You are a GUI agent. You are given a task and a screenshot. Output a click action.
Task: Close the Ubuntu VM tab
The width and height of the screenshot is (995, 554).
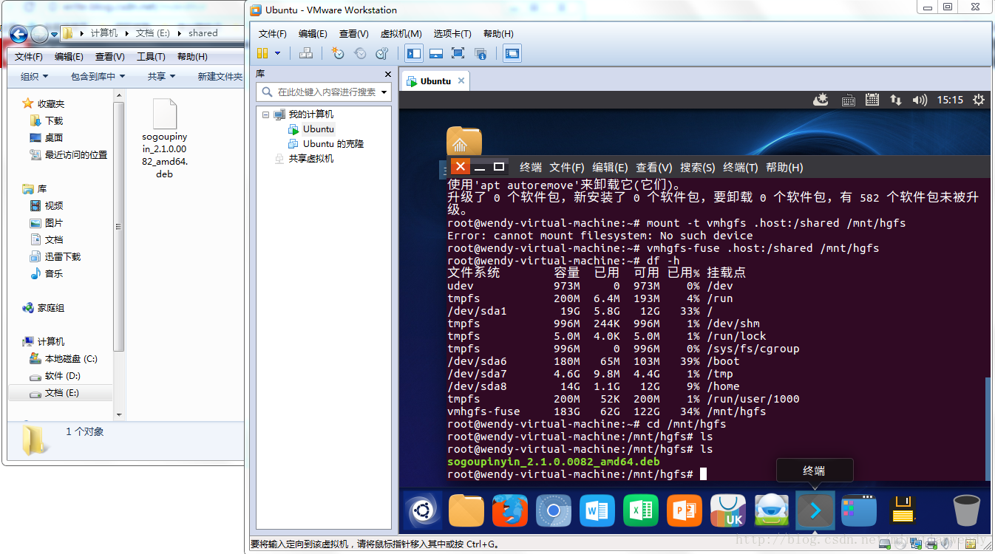coord(461,81)
